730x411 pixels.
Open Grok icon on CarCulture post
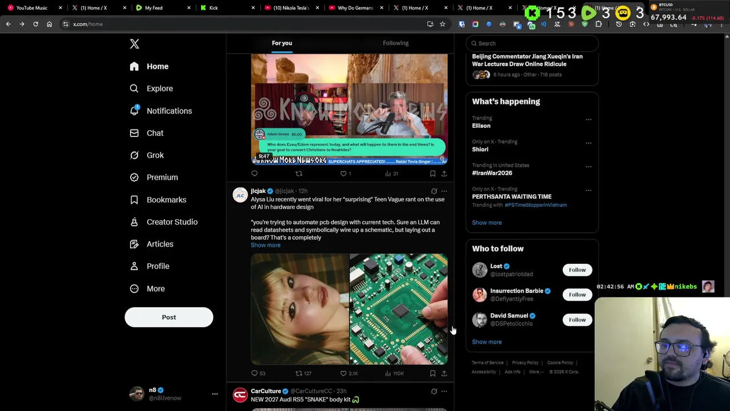[x=434, y=392]
